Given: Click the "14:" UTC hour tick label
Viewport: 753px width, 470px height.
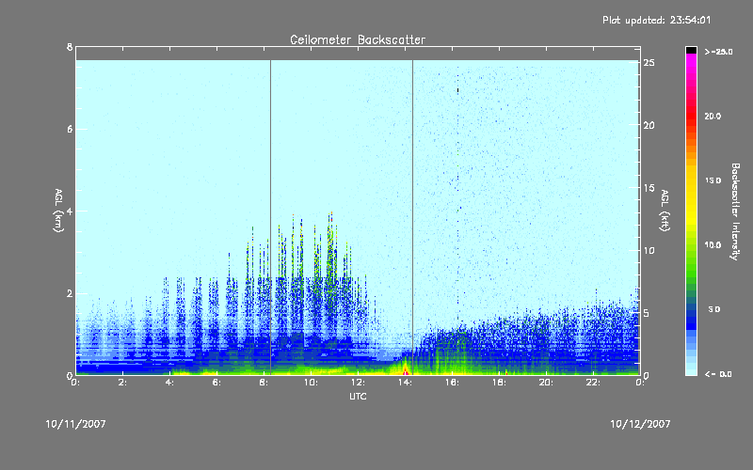Looking at the screenshot, I should 406,383.
